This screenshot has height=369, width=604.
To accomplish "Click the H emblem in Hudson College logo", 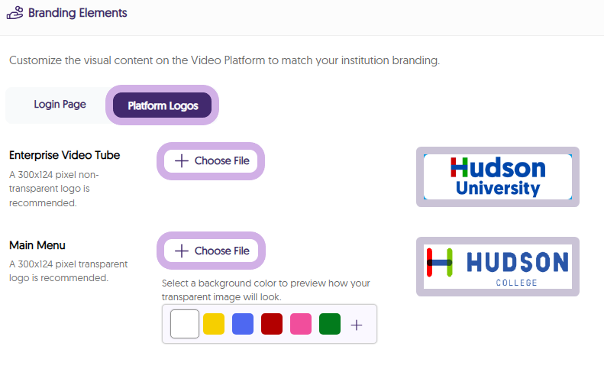I will pos(440,262).
